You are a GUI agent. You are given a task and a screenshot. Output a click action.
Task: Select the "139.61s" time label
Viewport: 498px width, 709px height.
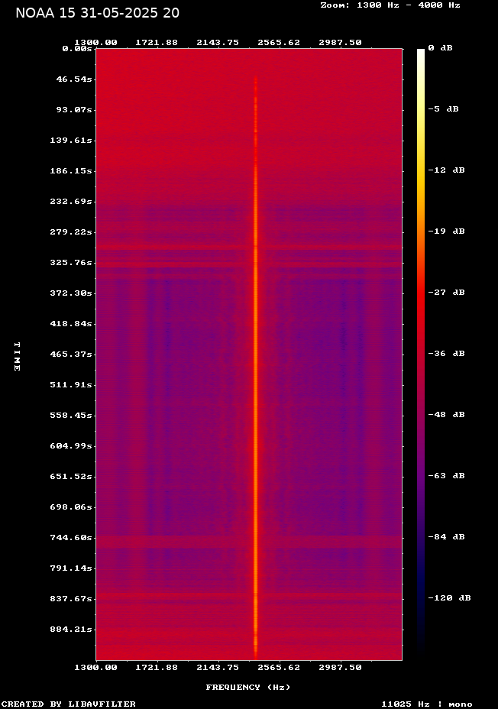(71, 140)
